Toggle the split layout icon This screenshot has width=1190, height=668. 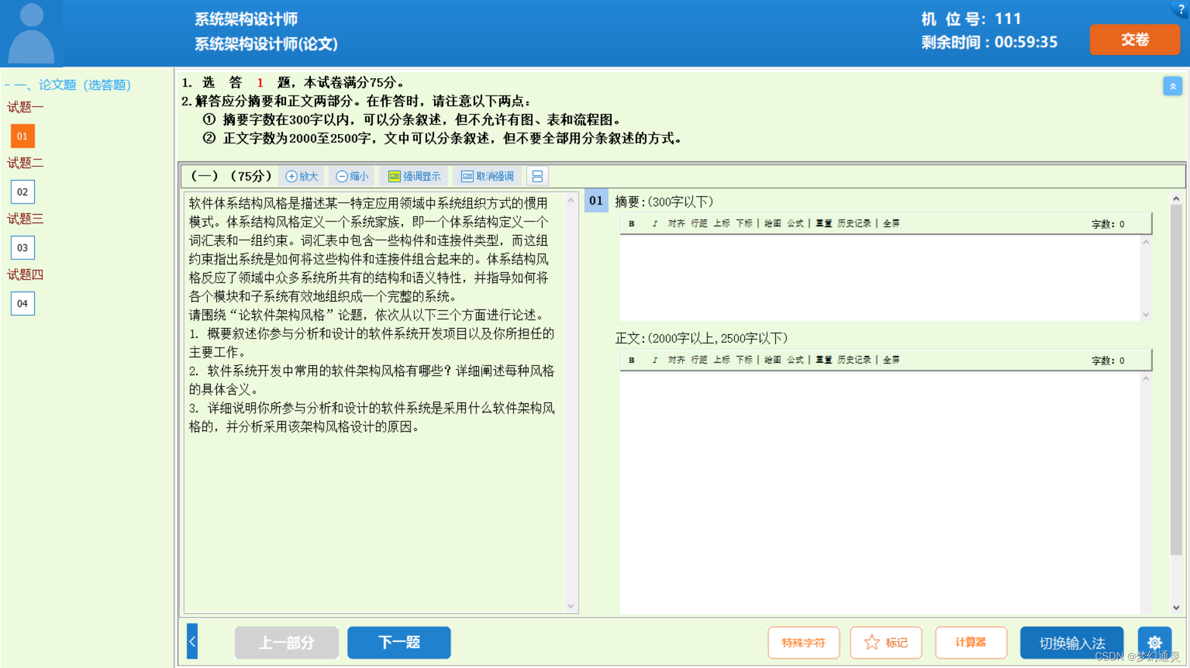click(x=538, y=176)
